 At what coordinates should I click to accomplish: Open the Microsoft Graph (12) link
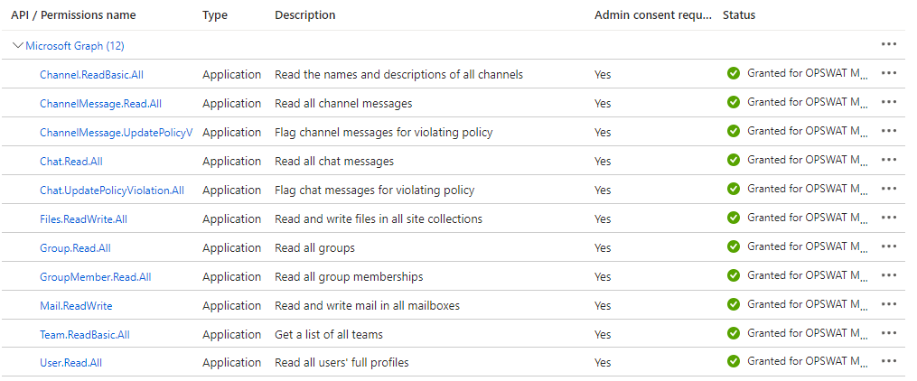75,45
